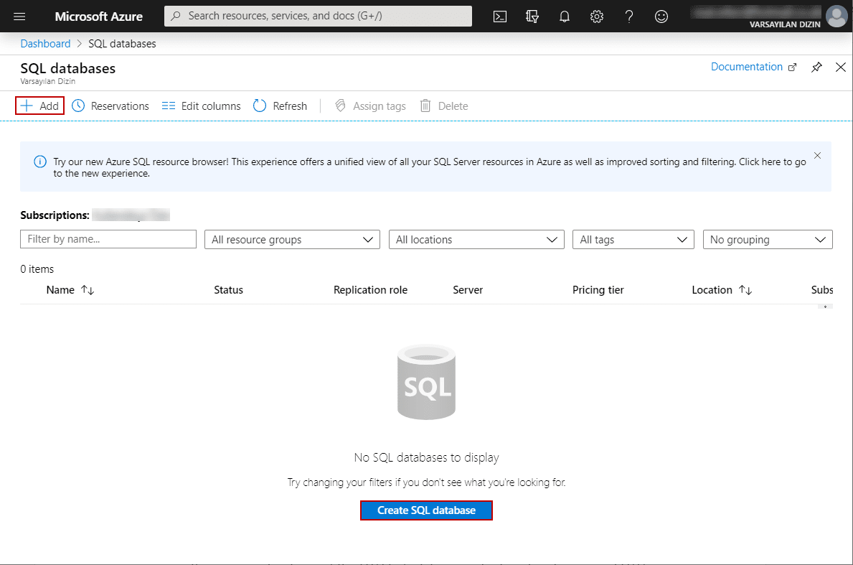Expand the All tags dropdown

click(633, 240)
